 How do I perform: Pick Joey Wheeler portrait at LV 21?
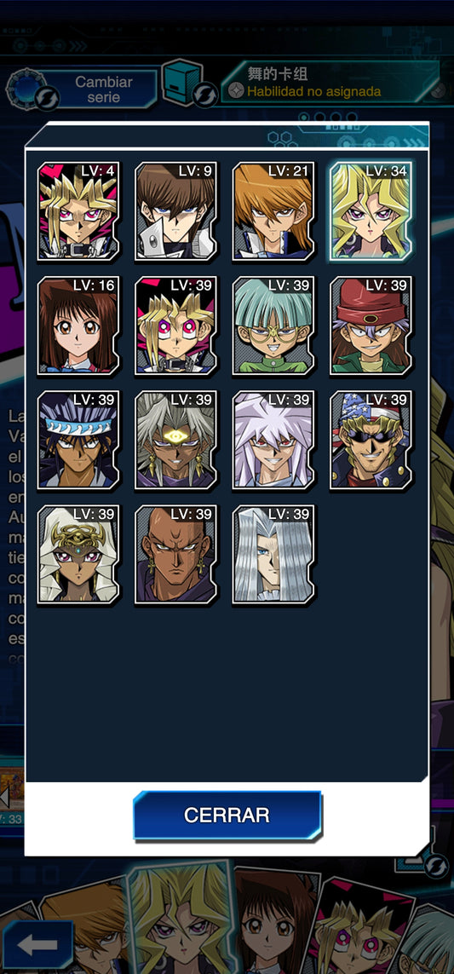click(x=273, y=212)
